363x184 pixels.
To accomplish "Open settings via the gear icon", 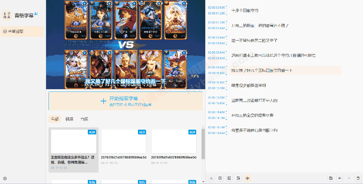I will 5,179.
